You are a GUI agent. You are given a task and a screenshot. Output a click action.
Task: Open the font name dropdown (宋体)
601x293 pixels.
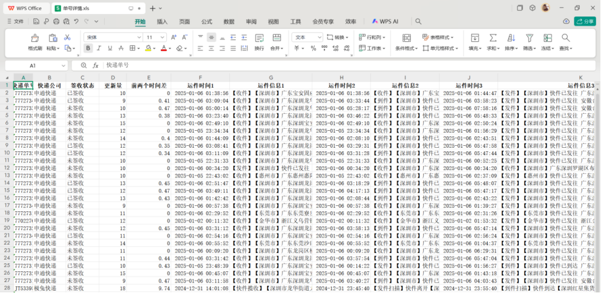(139, 37)
